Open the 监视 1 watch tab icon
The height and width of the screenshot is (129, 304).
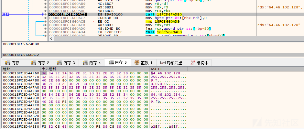[137, 63]
